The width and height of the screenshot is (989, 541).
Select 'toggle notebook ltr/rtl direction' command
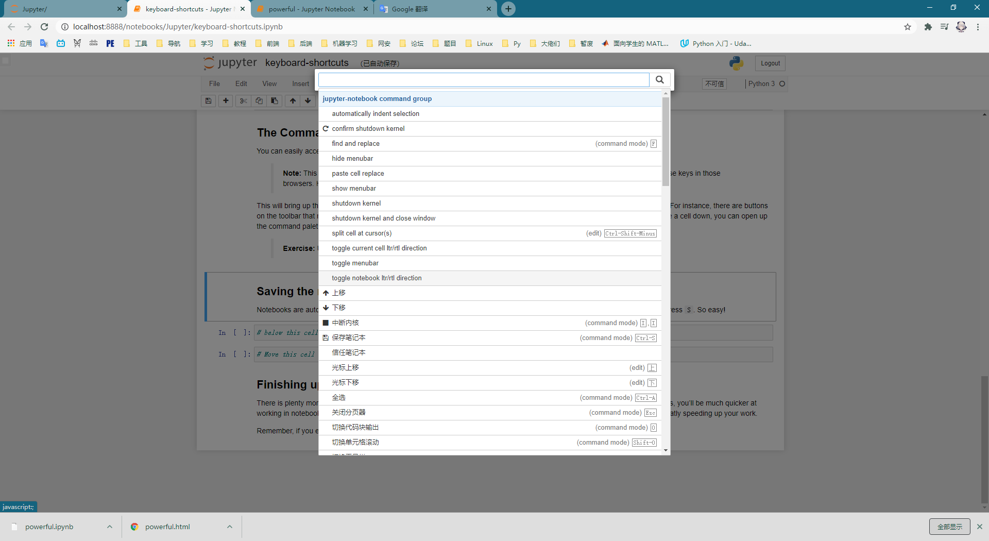(x=490, y=278)
